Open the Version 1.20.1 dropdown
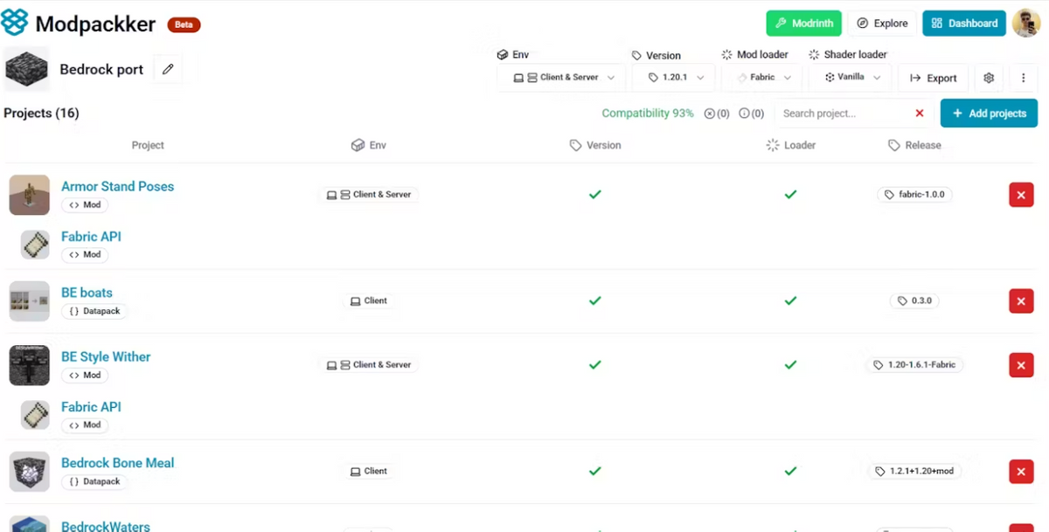Viewport: 1049px width, 532px height. tap(673, 78)
